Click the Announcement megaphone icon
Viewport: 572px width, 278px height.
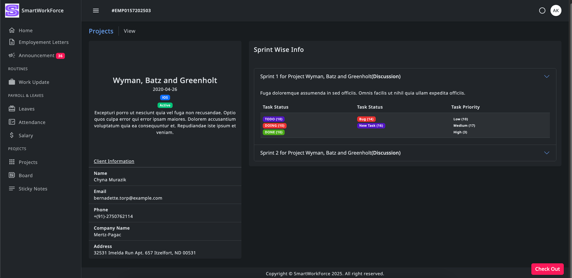[12, 55]
